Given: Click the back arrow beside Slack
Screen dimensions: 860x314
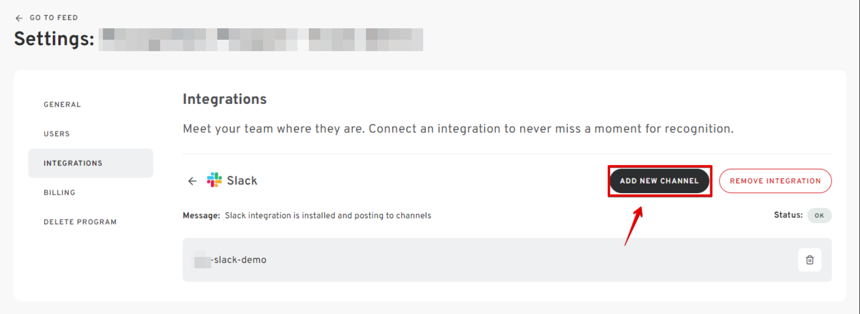Looking at the screenshot, I should click(x=192, y=181).
